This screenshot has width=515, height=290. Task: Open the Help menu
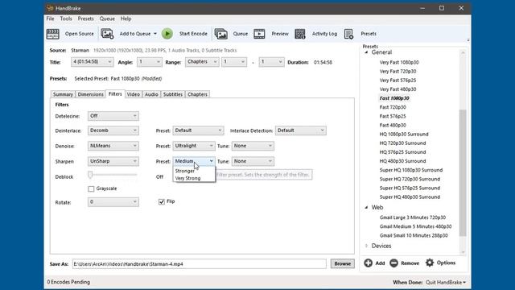tap(126, 19)
